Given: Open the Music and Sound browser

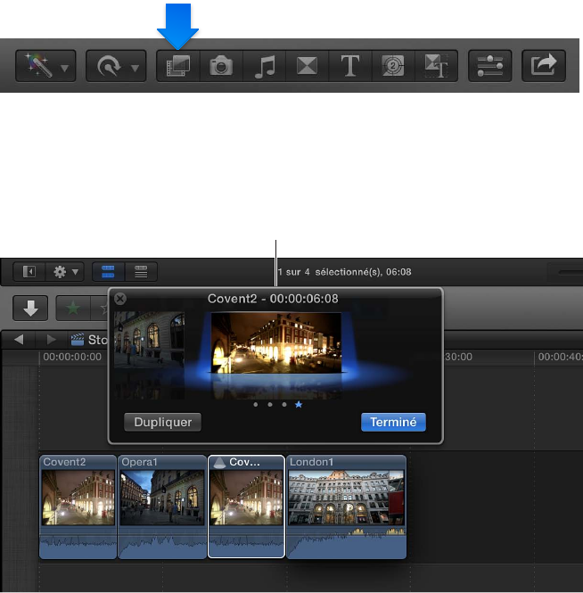Looking at the screenshot, I should click(x=264, y=66).
